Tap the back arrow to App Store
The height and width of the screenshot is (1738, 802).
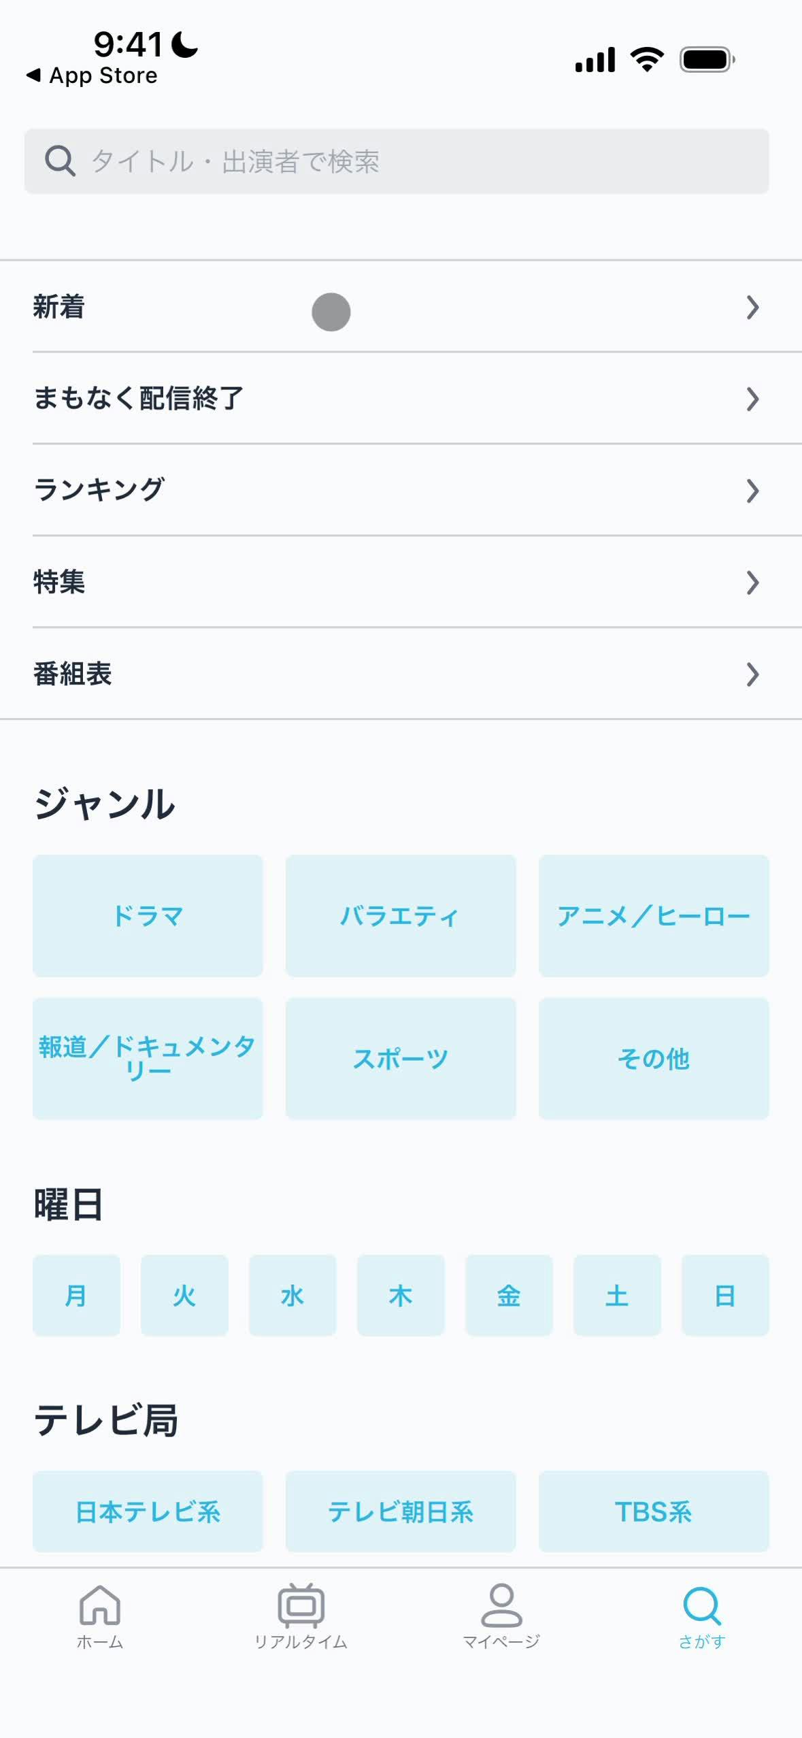point(33,75)
